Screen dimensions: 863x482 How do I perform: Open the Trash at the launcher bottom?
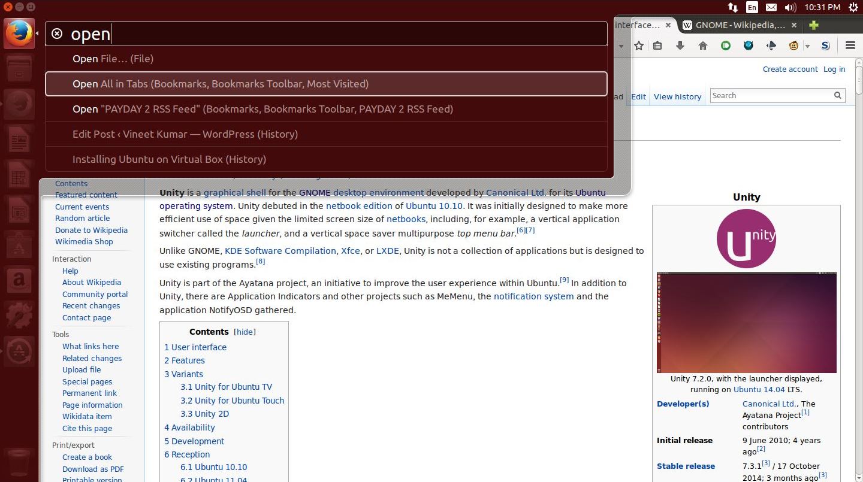tap(19, 462)
